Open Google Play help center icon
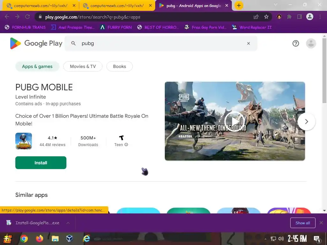The width and height of the screenshot is (327, 245). point(296,43)
